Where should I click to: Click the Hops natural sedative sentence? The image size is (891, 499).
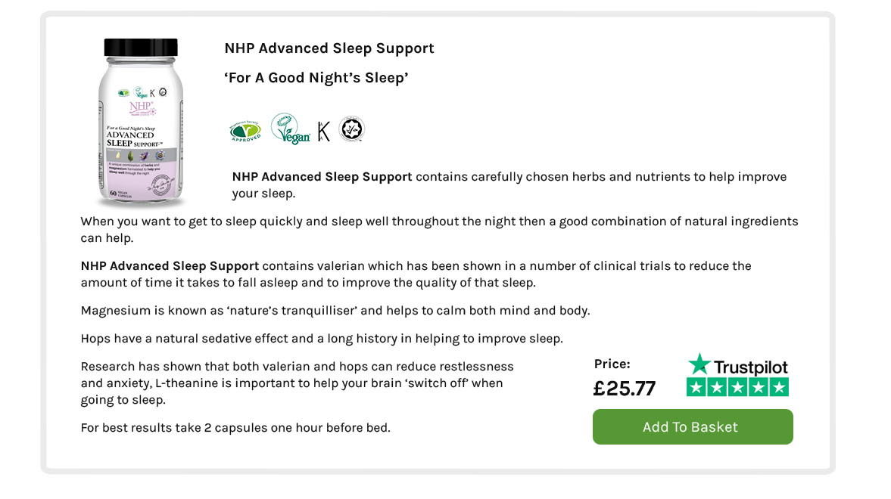(x=322, y=339)
